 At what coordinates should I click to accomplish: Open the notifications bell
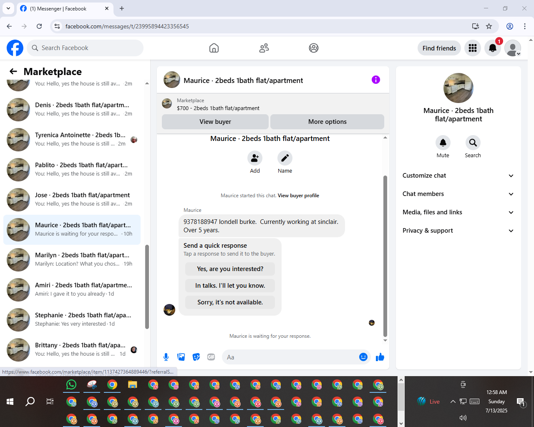(493, 48)
